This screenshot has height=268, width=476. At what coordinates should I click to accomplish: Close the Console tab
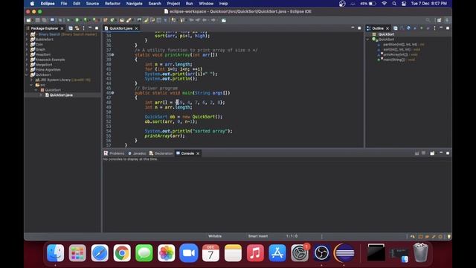[x=198, y=153]
